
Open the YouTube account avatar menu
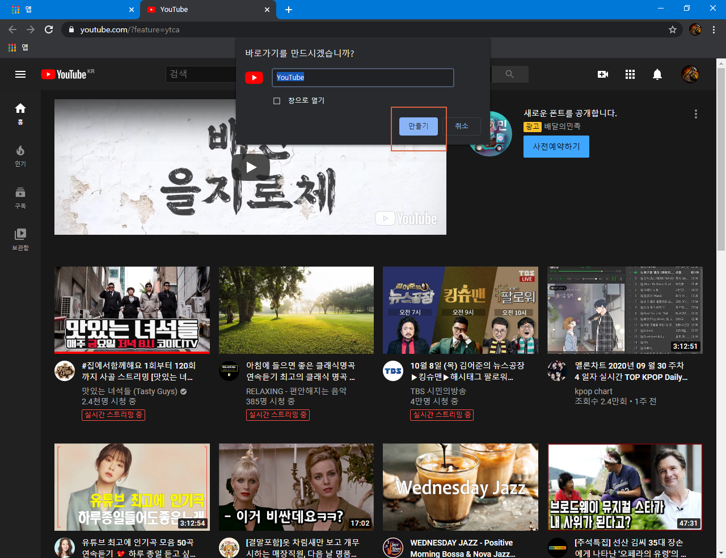click(690, 74)
